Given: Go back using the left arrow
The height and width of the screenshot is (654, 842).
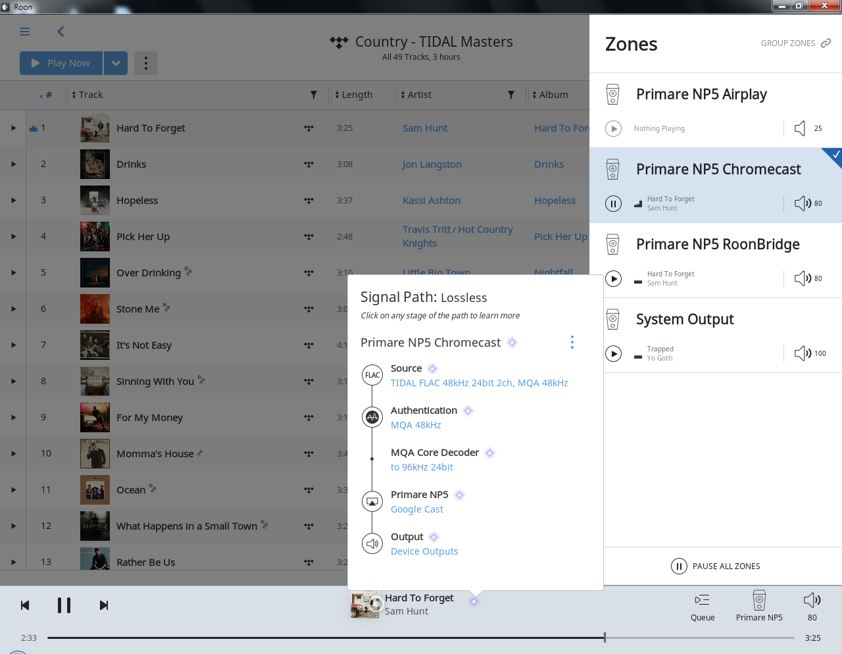Looking at the screenshot, I should (x=61, y=32).
